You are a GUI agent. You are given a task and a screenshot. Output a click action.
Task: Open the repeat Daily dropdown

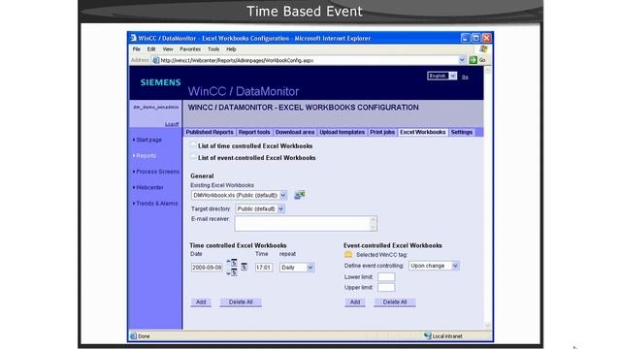pos(310,268)
